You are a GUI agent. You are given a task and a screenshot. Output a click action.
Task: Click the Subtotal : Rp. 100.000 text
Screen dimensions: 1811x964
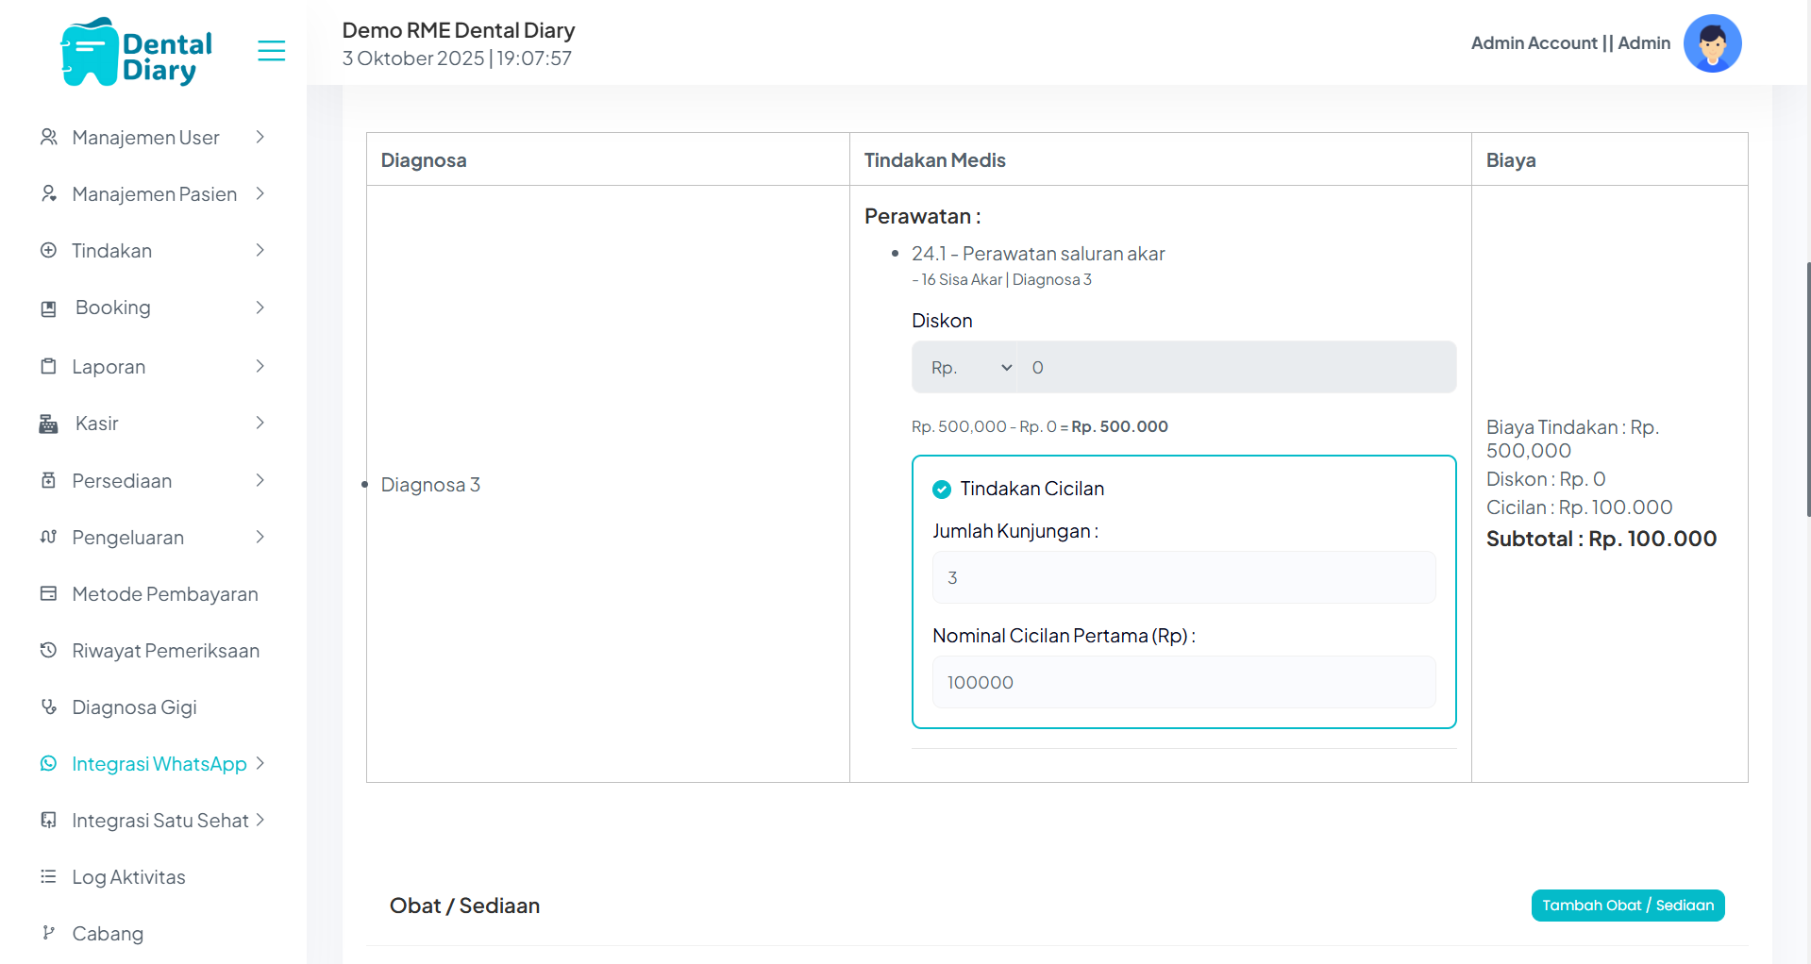(x=1601, y=539)
